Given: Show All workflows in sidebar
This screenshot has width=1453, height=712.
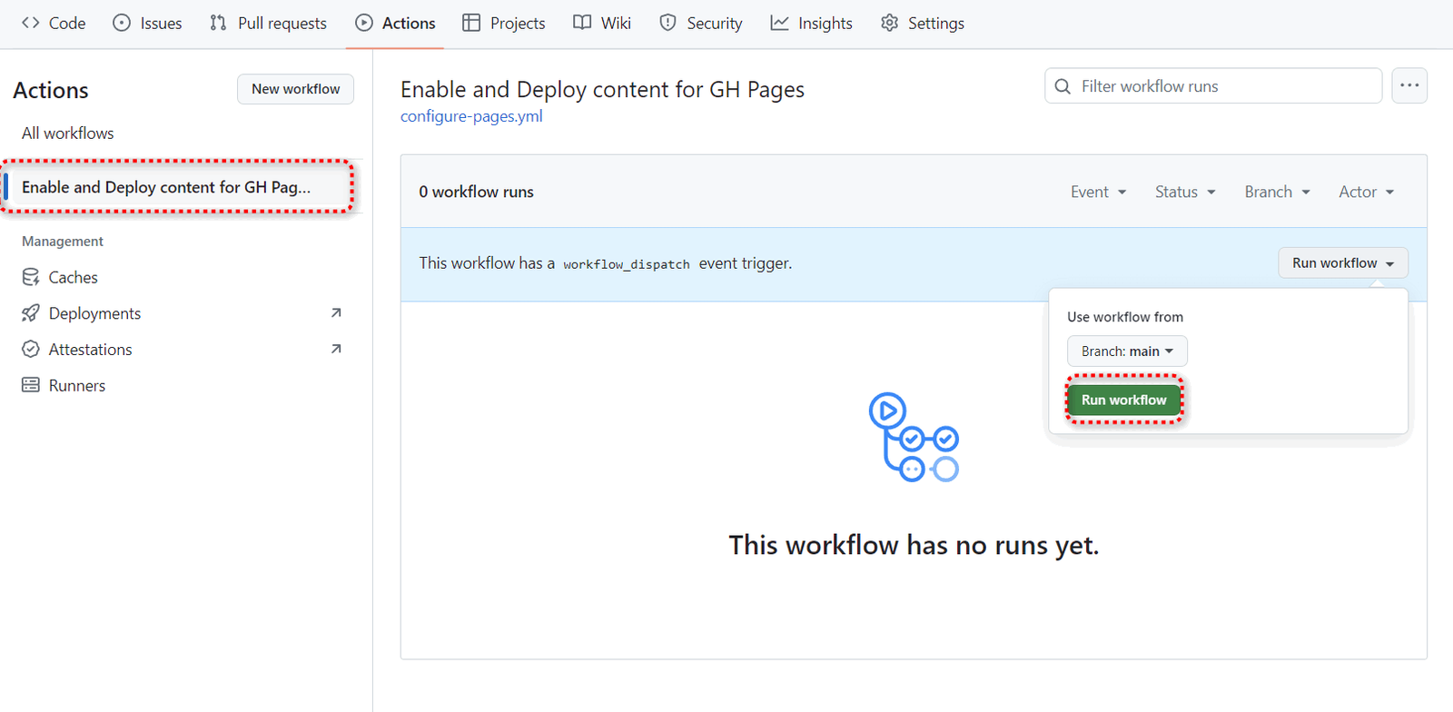Looking at the screenshot, I should [68, 133].
